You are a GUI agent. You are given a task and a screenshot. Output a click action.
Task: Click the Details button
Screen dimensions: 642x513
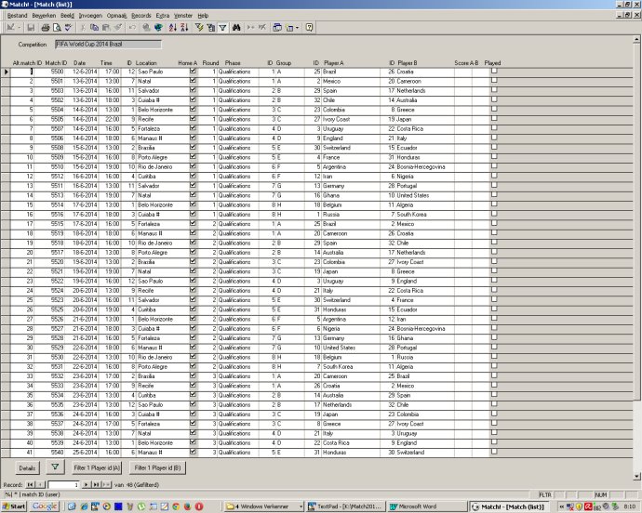pyautogui.click(x=27, y=468)
